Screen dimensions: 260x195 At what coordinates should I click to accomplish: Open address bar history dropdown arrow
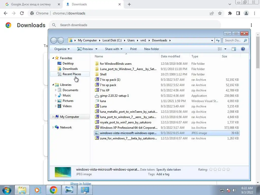click(212, 40)
